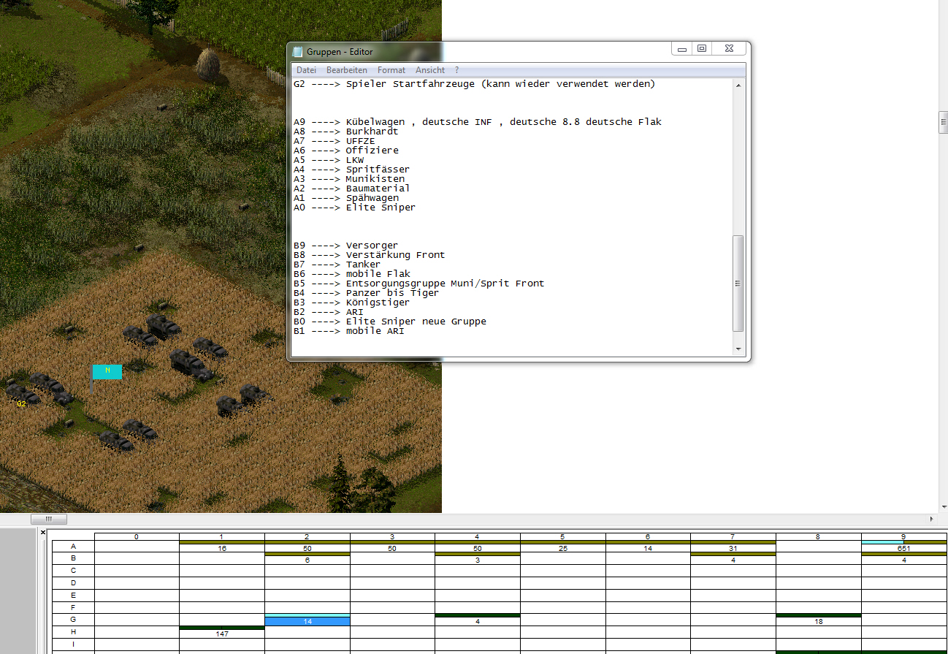Select cell A7 showing 31
Screen dimensions: 948x654
pyautogui.click(x=733, y=547)
